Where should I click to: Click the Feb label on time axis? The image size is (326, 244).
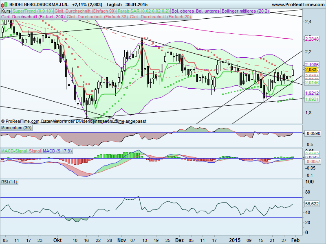[295, 240]
